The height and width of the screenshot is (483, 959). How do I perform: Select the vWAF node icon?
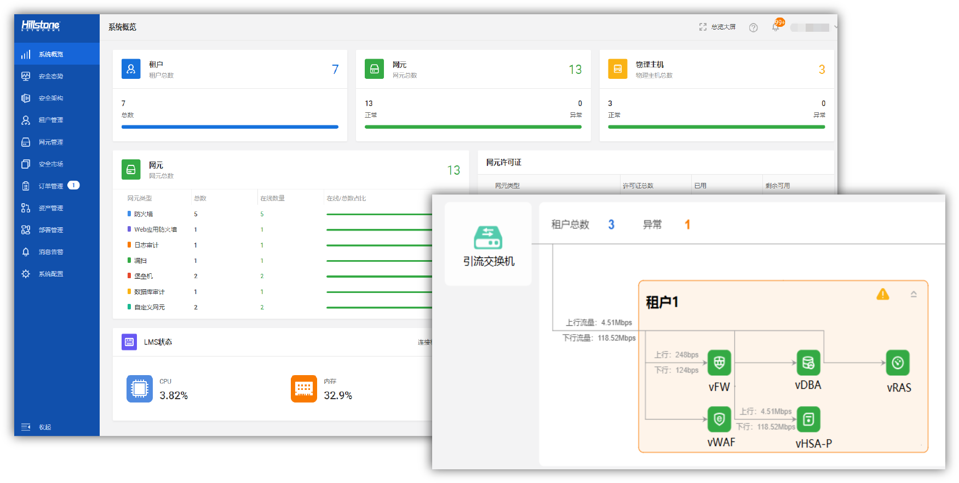pos(719,419)
